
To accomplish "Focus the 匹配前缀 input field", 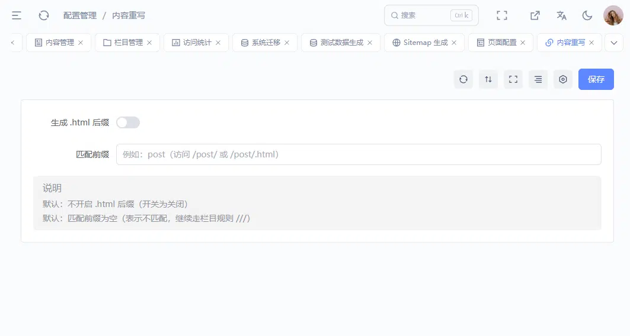I will (x=359, y=154).
